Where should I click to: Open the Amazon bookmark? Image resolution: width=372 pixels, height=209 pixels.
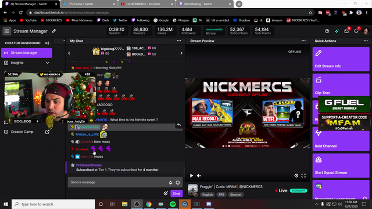[x=274, y=20]
